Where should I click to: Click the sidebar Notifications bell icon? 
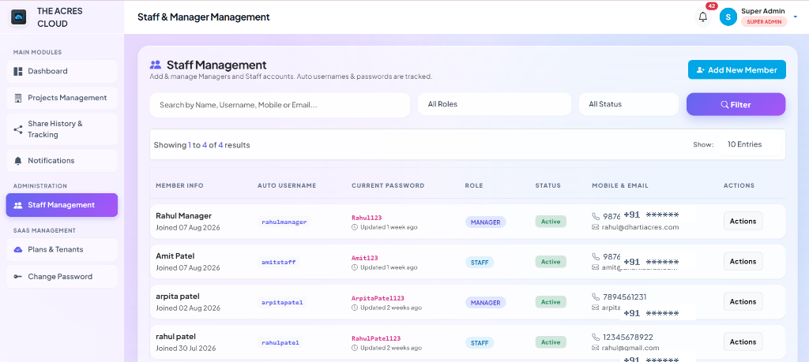(18, 161)
